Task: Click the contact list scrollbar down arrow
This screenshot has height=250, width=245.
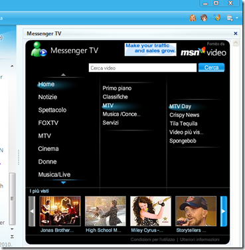Action: click(x=13, y=229)
